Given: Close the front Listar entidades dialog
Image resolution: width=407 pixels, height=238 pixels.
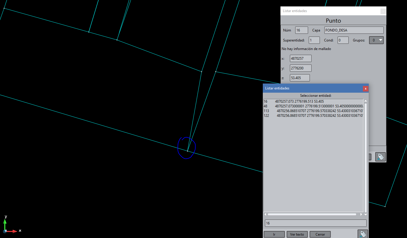Looking at the screenshot, I should (366, 89).
